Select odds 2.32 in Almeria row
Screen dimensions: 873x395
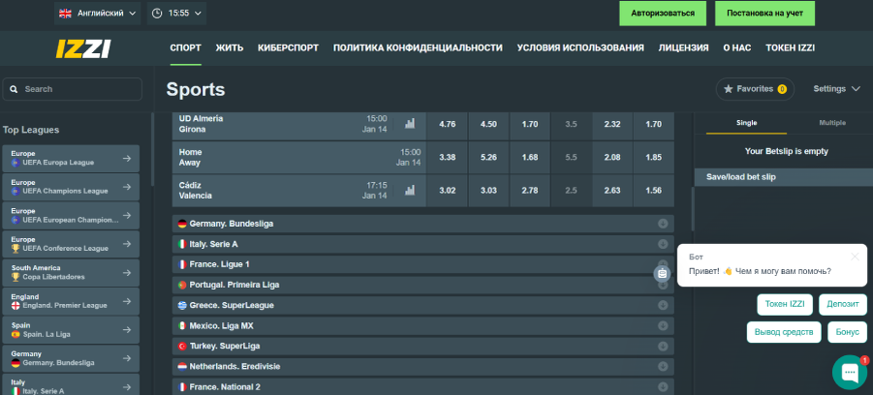click(612, 124)
